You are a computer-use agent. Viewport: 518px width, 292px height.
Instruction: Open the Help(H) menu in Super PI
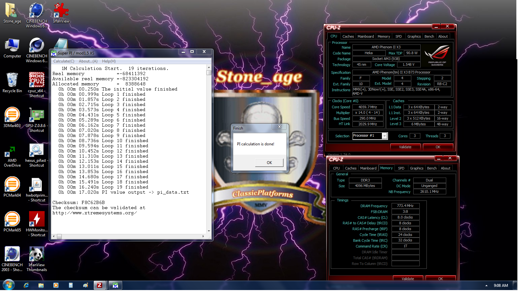109,61
